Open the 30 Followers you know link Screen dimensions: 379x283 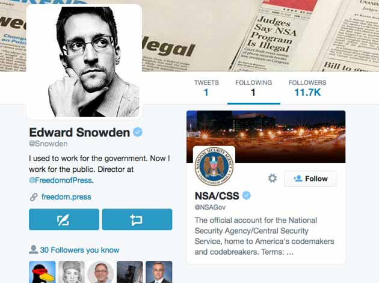(80, 250)
